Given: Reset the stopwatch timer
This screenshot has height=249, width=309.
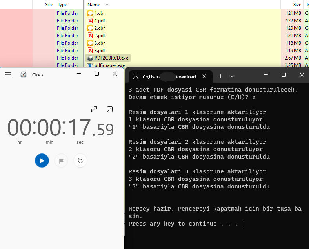Looking at the screenshot, I should pos(80,161).
